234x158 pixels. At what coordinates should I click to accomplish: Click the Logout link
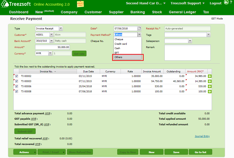[216, 3]
